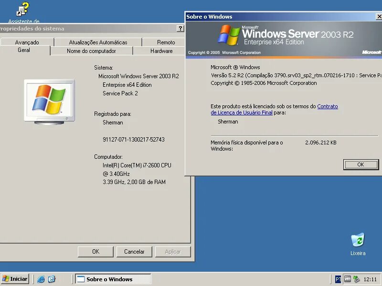382x286 pixels.
Task: Click Cancelar in Propriedades do sistema
Action: [134, 252]
